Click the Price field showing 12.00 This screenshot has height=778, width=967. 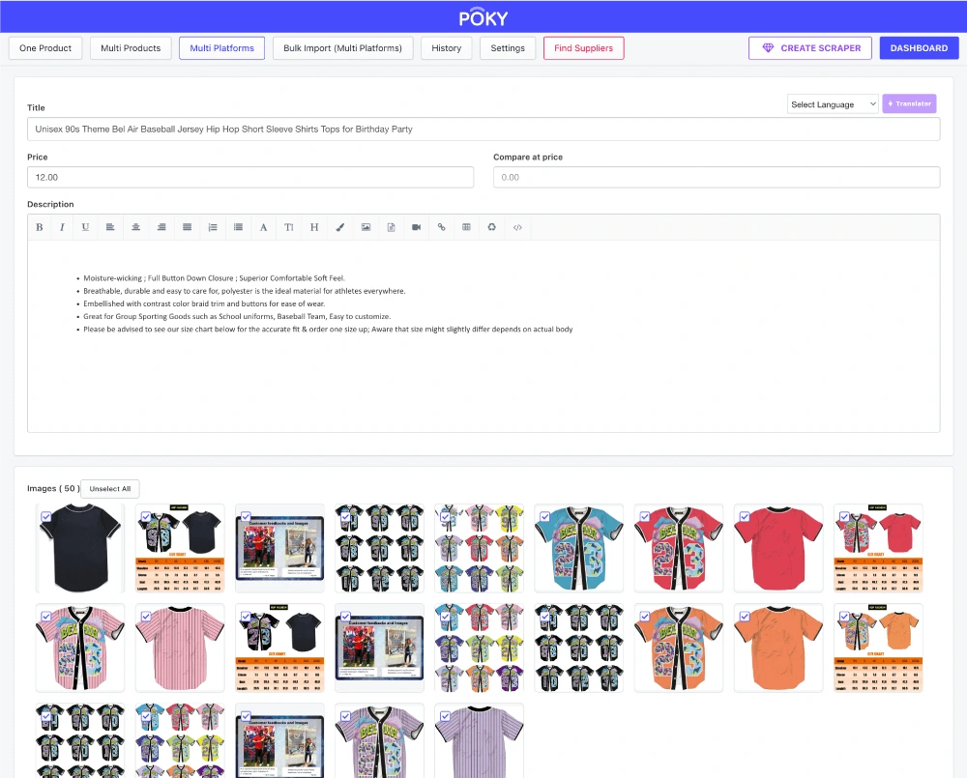(250, 177)
